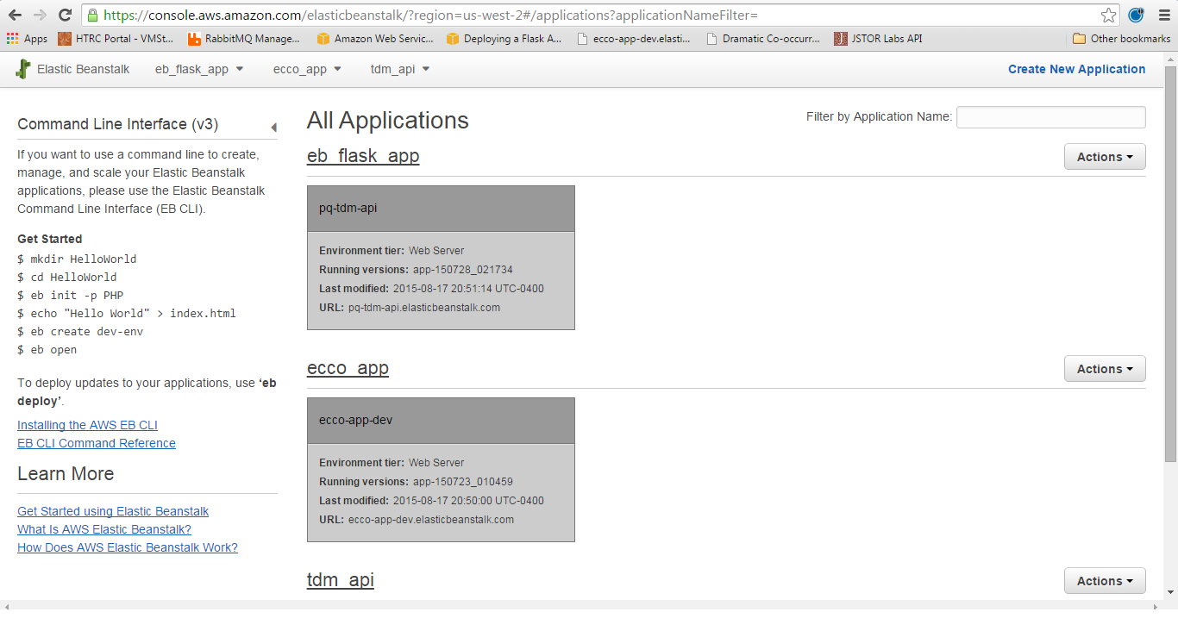The image size is (1178, 631).
Task: Expand the tdm_api navigation dropdown
Action: (400, 69)
